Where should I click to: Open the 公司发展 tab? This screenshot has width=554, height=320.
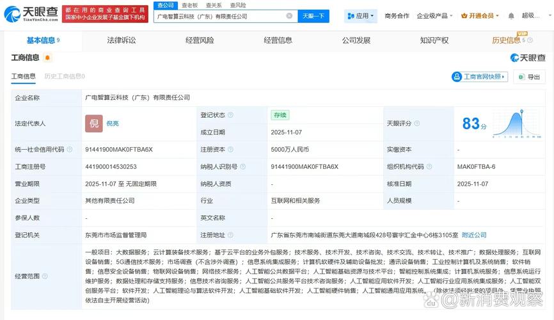coord(356,40)
